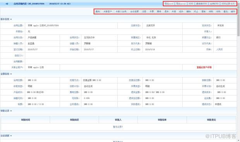Click the 关联主客户 value 苹果 apple 公司
The image size is (240, 142).
[x=36, y=68]
